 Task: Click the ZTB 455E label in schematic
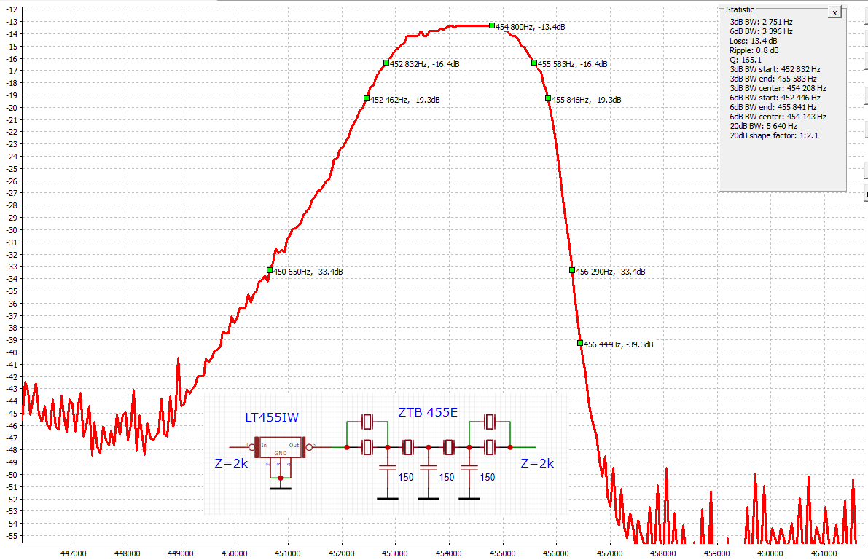click(x=428, y=412)
